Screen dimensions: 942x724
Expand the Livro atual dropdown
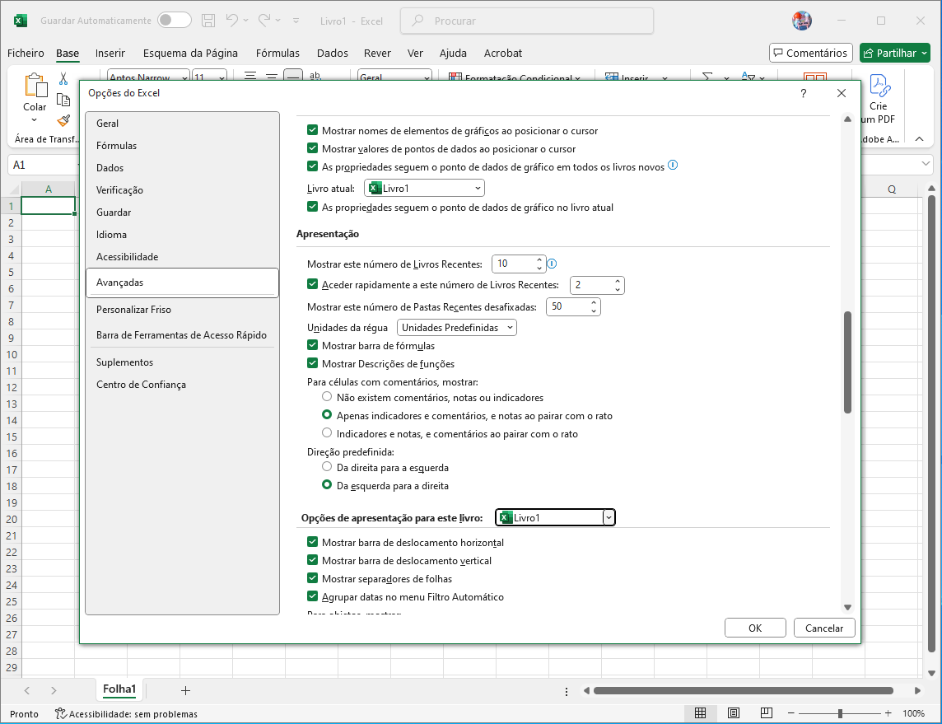tap(425, 188)
